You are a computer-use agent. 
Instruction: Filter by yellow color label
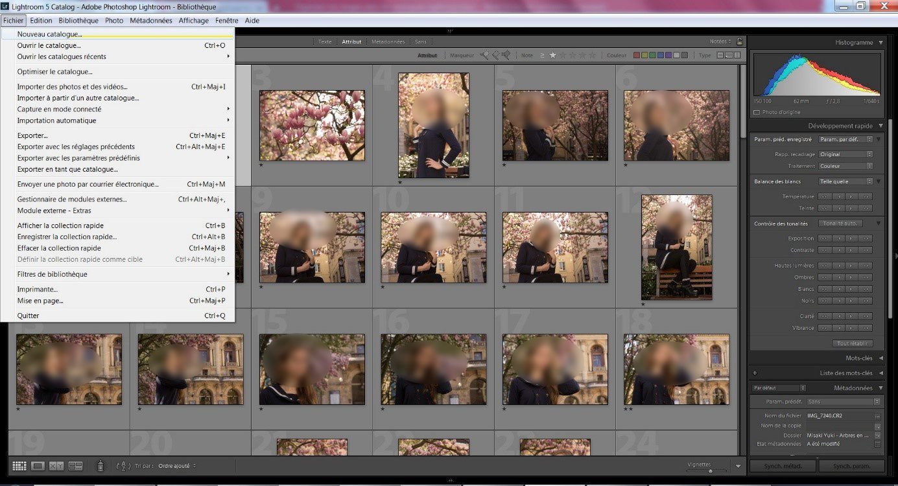pyautogui.click(x=644, y=55)
